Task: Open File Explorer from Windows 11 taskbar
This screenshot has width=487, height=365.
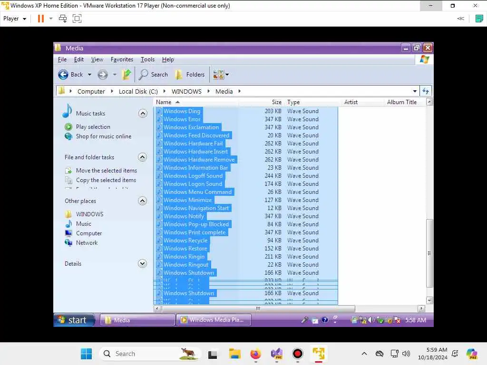Action: [235, 354]
